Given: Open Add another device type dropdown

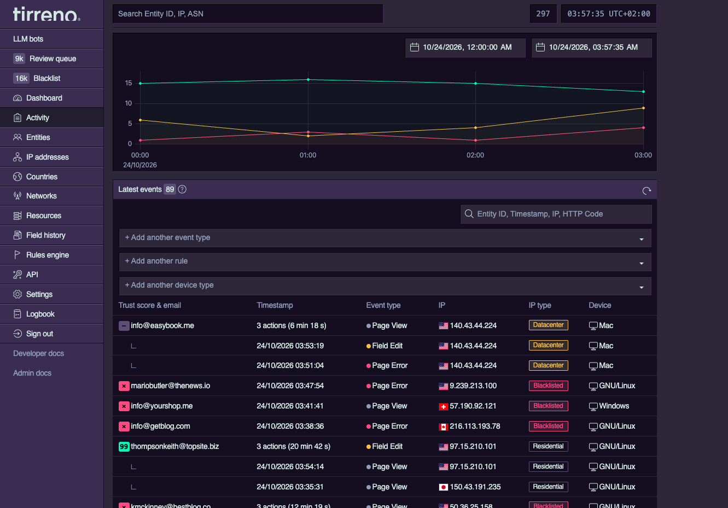Looking at the screenshot, I should pos(385,285).
